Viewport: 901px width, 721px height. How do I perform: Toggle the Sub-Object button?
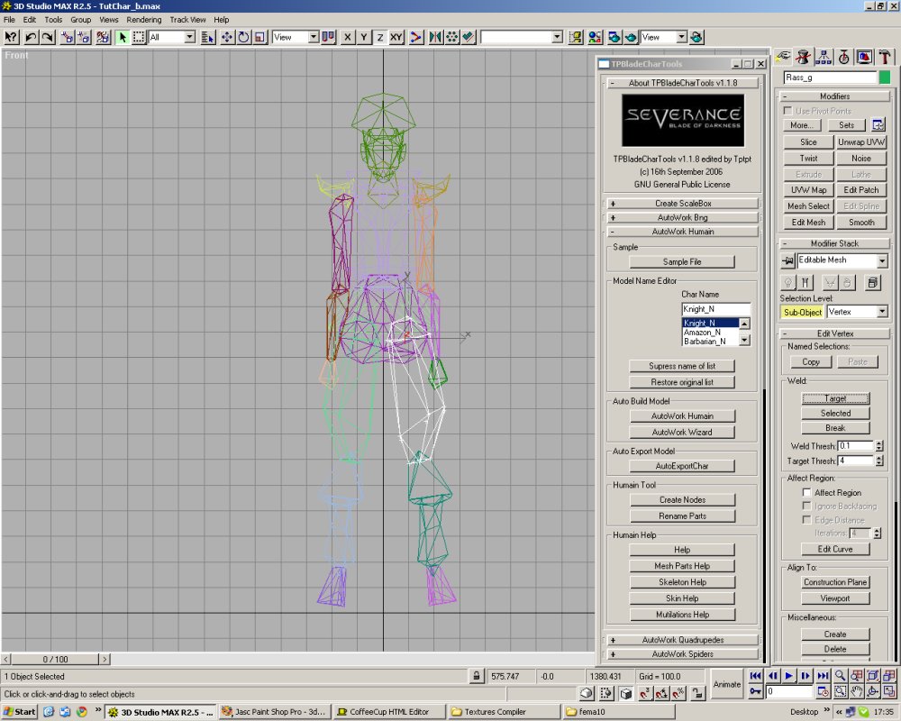(x=802, y=312)
